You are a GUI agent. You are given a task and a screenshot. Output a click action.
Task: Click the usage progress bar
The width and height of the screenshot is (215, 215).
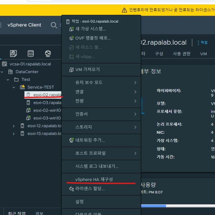[178, 206]
